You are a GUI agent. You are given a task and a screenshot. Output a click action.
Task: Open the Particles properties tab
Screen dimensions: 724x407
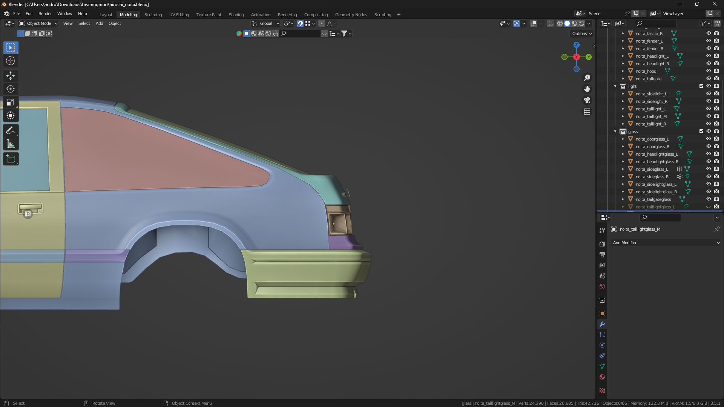[x=602, y=335]
